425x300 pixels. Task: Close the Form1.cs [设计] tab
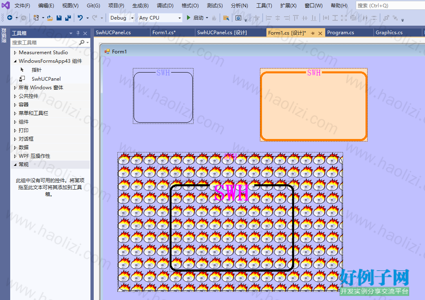[x=320, y=33]
